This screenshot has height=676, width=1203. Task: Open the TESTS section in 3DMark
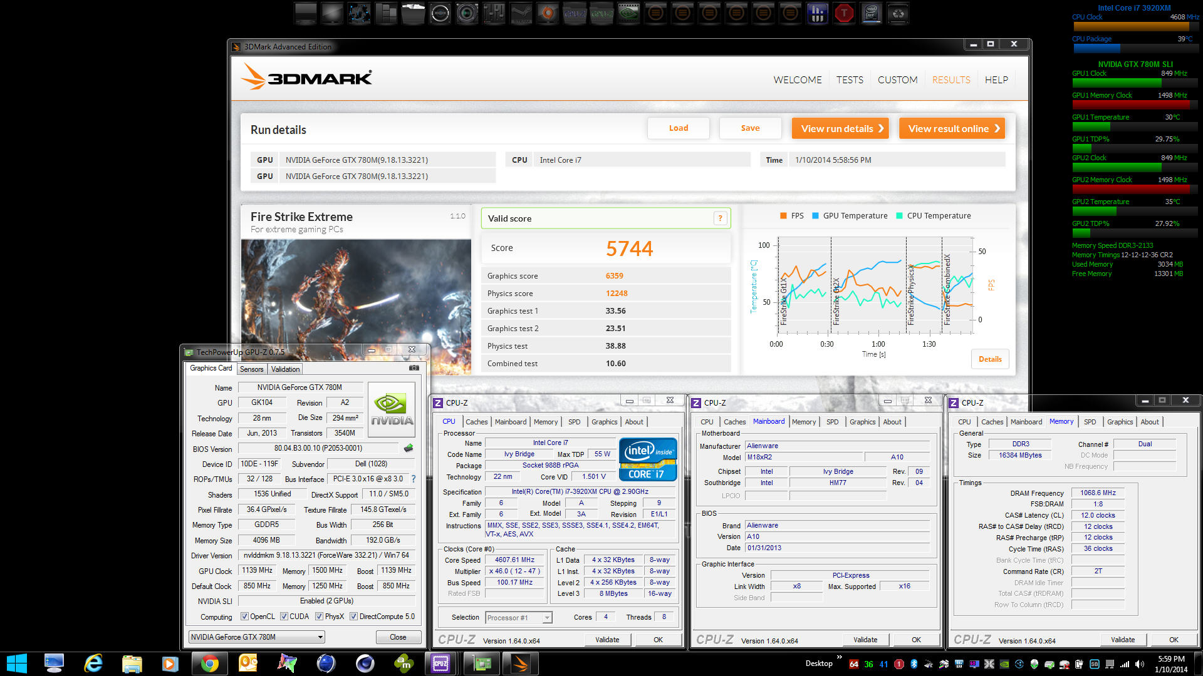[850, 80]
